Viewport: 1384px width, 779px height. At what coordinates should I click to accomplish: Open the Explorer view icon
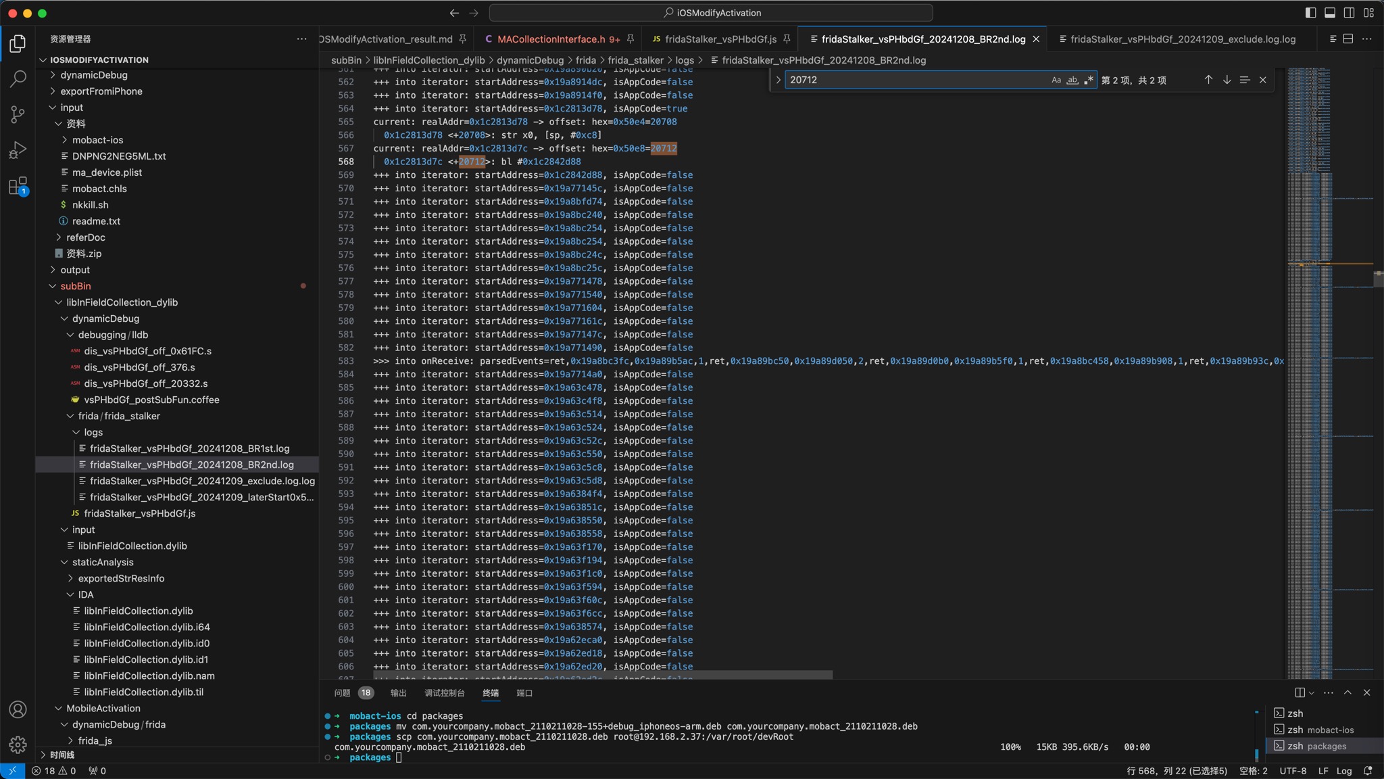point(18,43)
